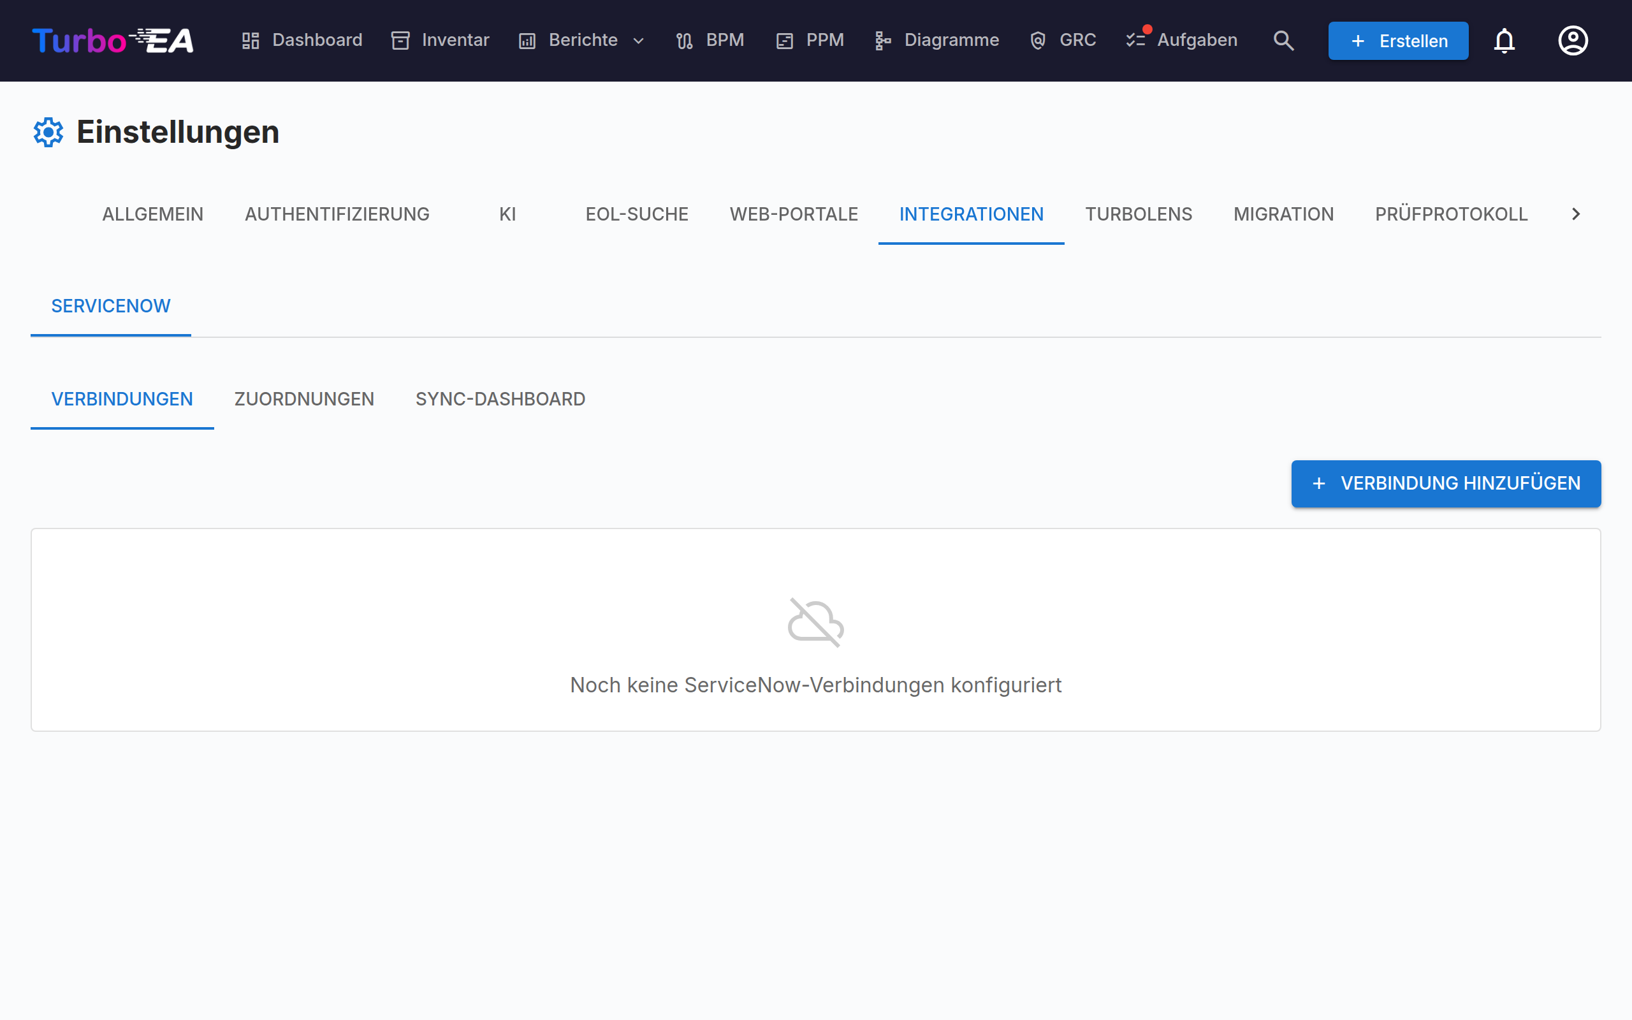Open the Authentifizierung tab

(337, 215)
